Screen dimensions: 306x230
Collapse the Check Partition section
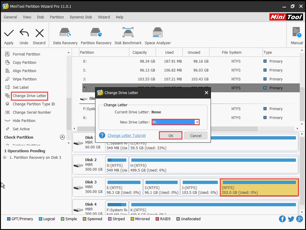[62, 137]
